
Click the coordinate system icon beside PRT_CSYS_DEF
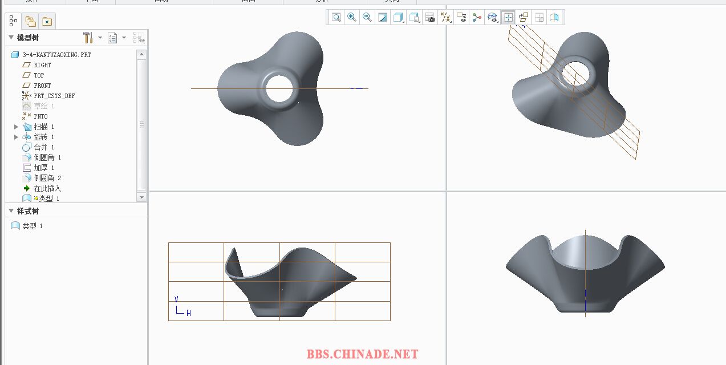tap(26, 96)
